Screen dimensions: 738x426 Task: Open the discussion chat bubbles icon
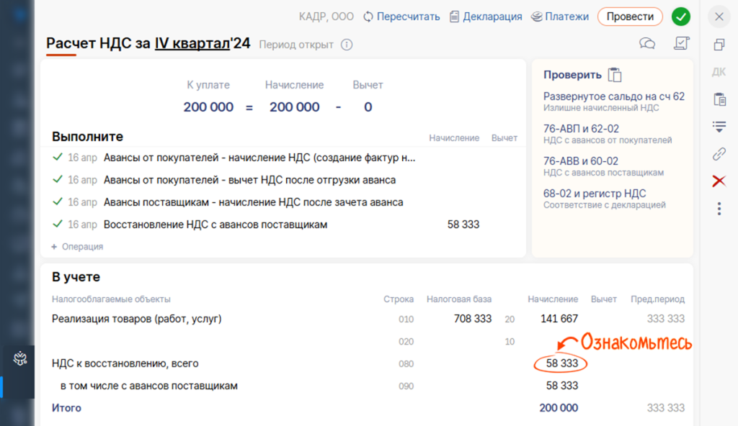[647, 44]
